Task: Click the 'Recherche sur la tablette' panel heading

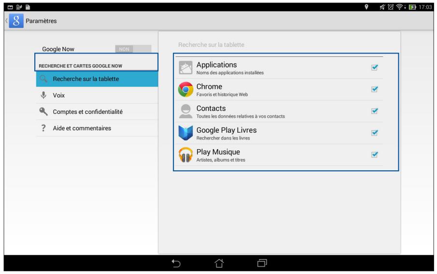Action: [211, 44]
